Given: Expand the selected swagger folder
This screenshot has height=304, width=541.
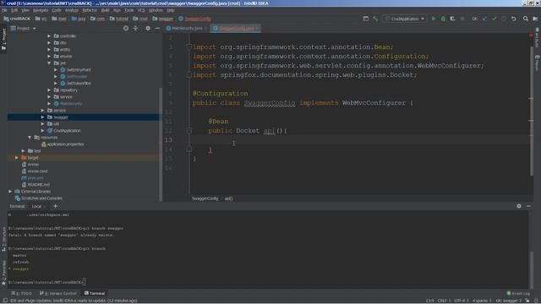Looking at the screenshot, I should pyautogui.click(x=42, y=117).
